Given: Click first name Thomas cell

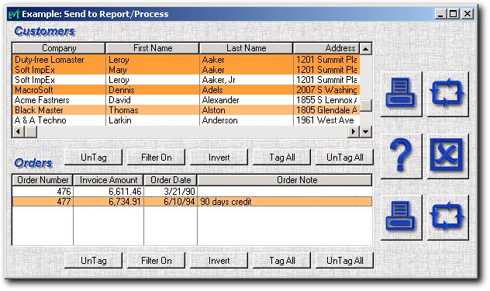Looking at the screenshot, I should (153, 110).
